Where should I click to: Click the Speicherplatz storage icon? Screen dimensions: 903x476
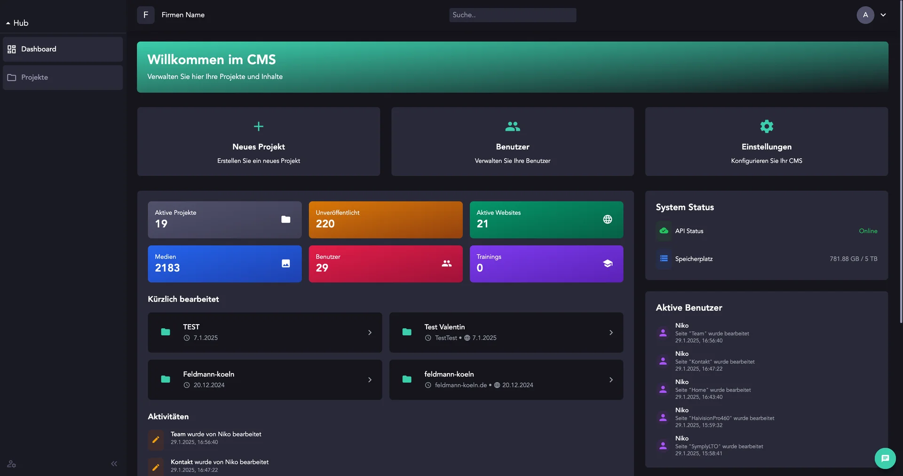pyautogui.click(x=664, y=258)
